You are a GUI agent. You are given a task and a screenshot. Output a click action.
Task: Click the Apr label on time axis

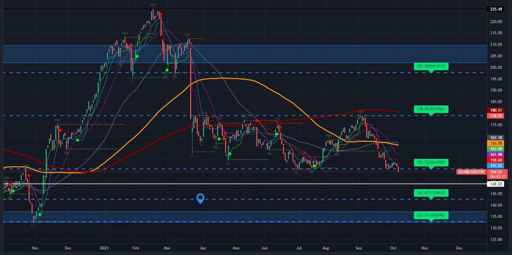(x=203, y=247)
